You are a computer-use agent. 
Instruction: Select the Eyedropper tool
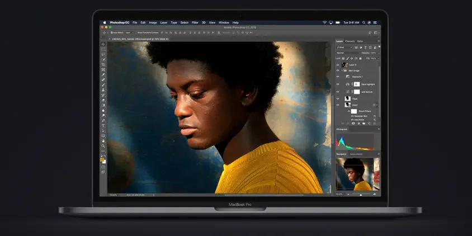(x=103, y=74)
